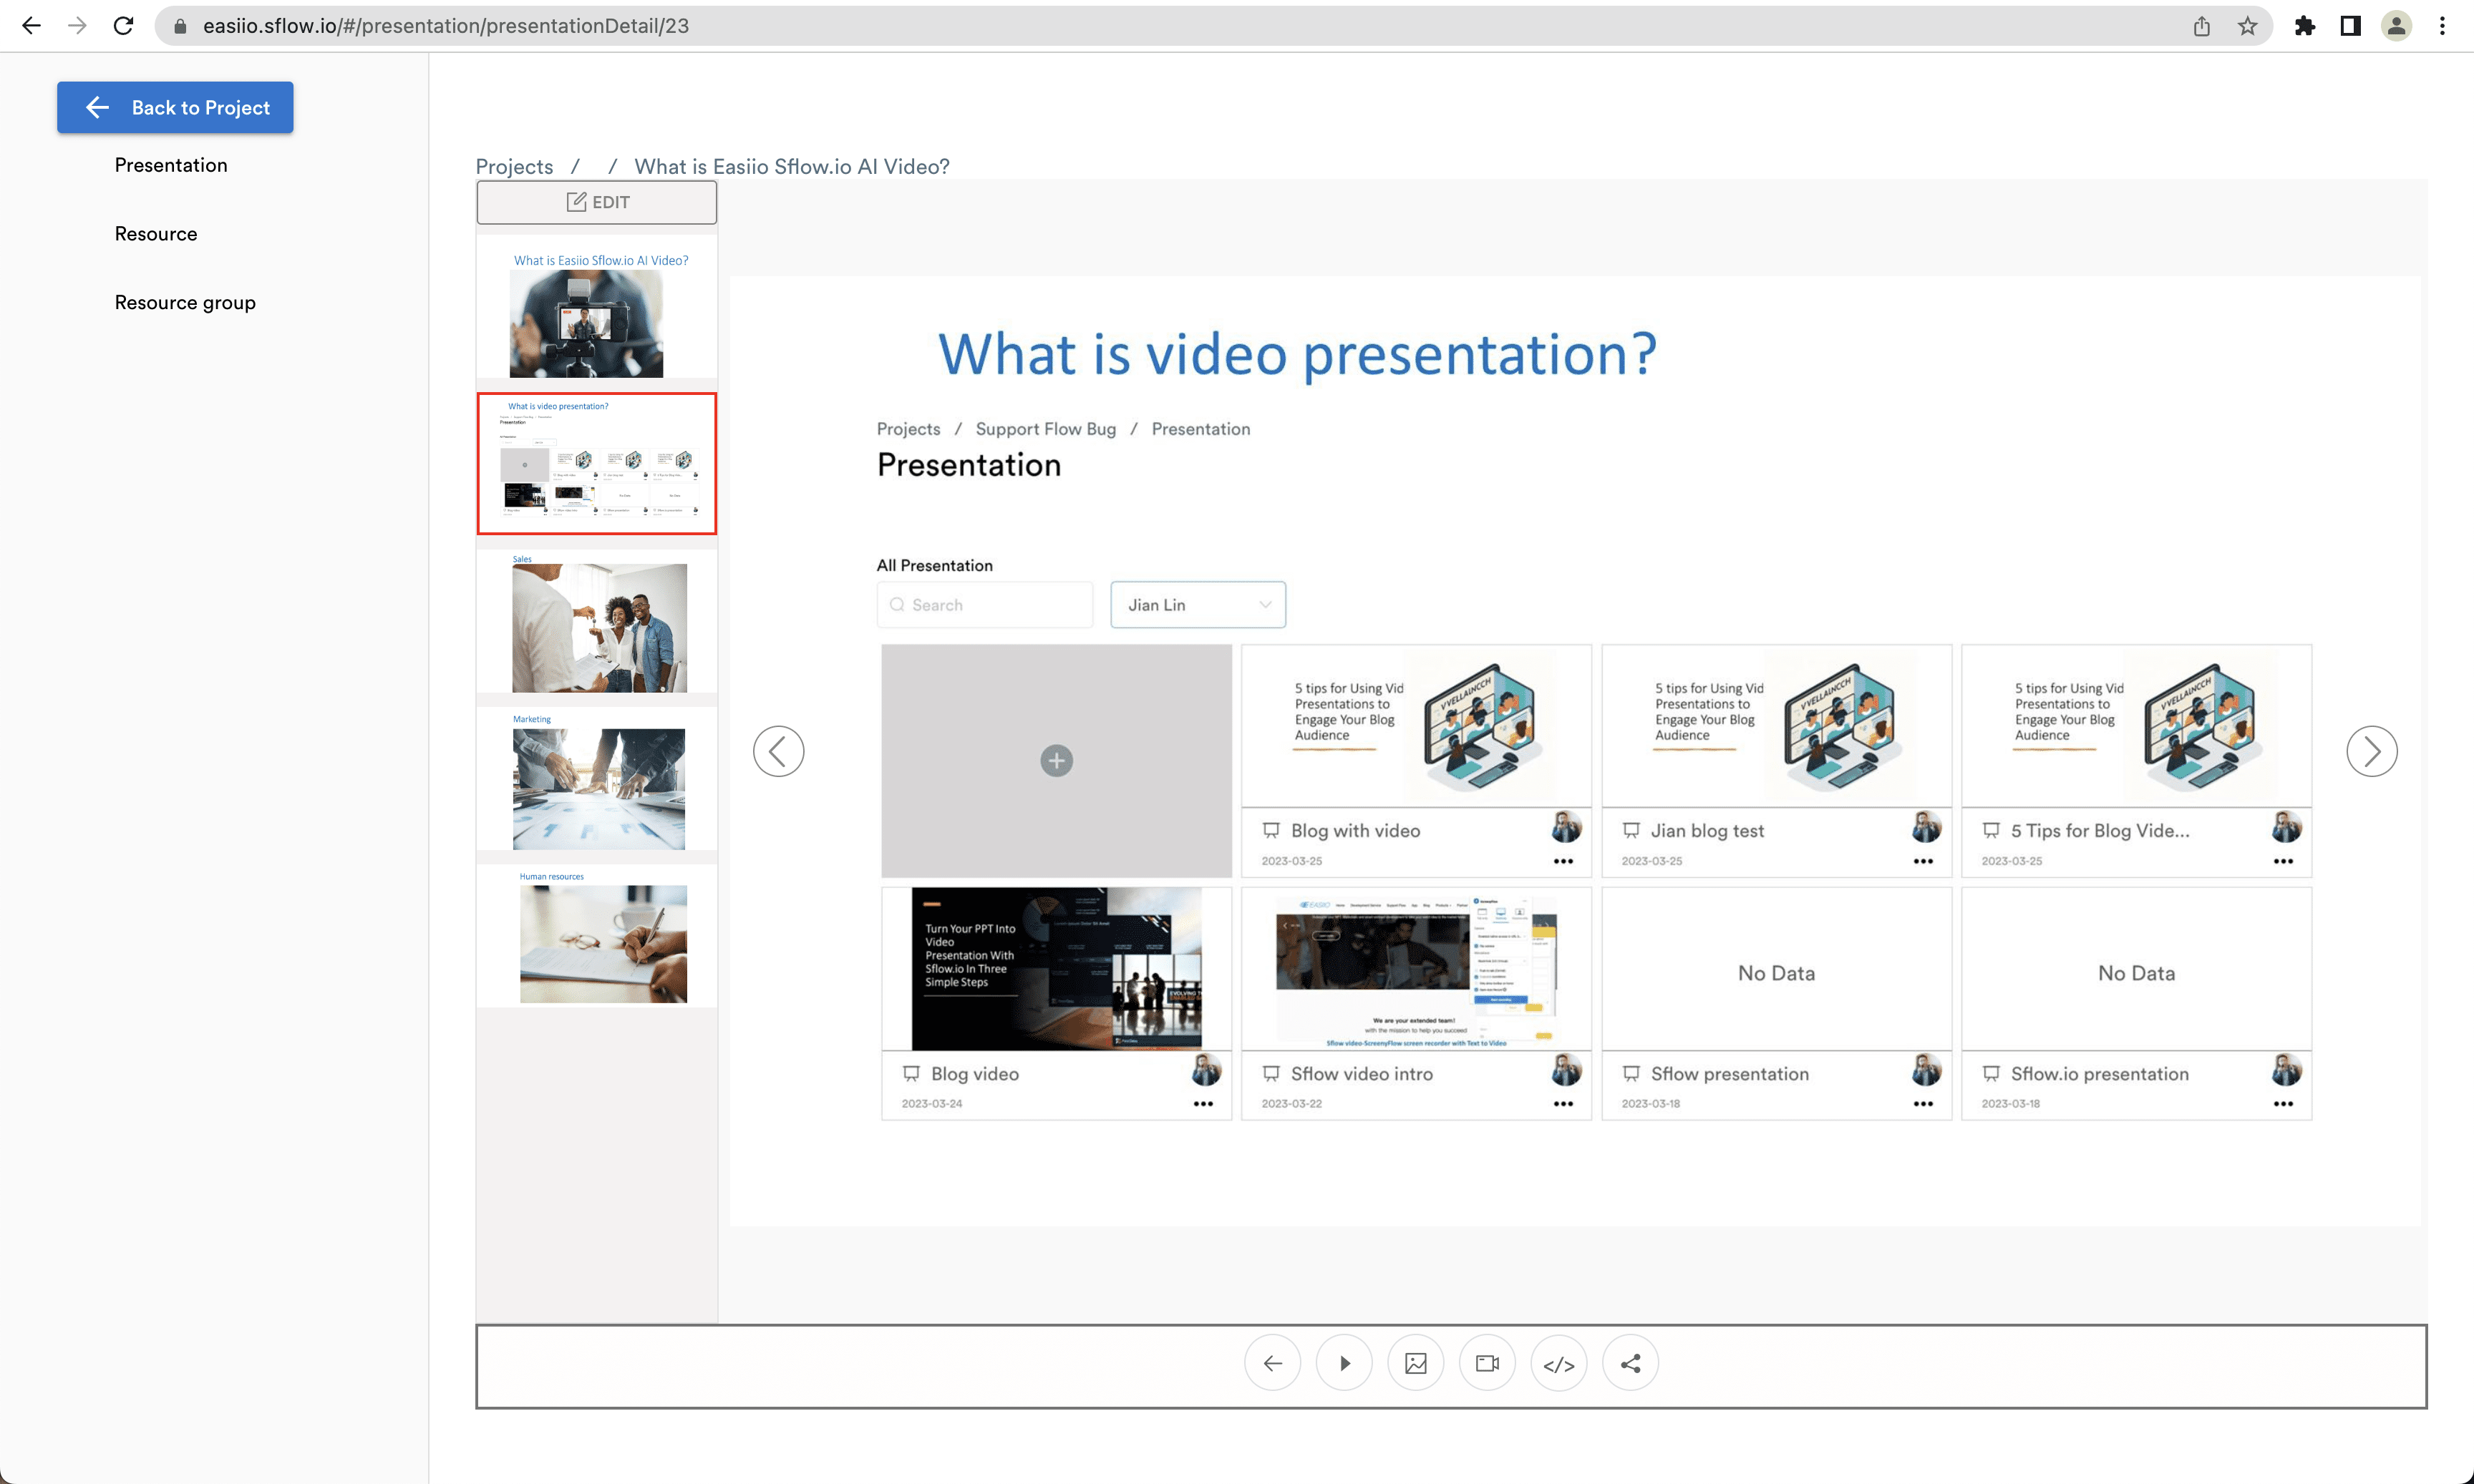Click the play presentation button
The width and height of the screenshot is (2474, 1484).
[1344, 1363]
